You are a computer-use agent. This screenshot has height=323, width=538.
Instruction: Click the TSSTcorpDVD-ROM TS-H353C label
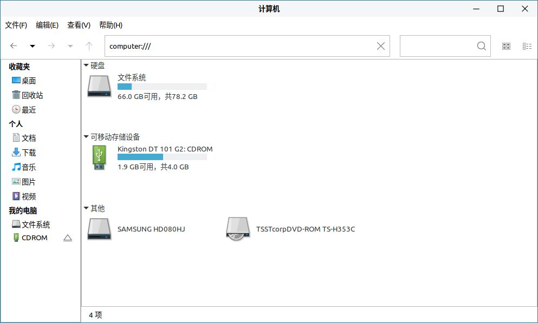pyautogui.click(x=306, y=229)
